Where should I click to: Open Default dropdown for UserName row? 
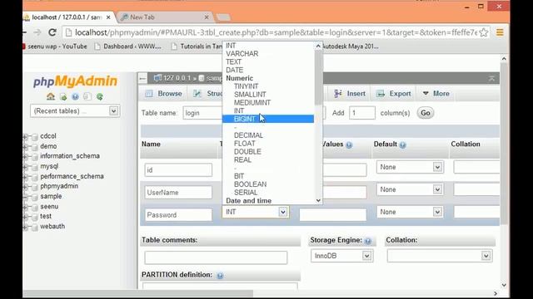[410, 189]
